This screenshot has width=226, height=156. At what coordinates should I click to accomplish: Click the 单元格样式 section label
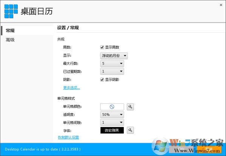[x=66, y=98]
